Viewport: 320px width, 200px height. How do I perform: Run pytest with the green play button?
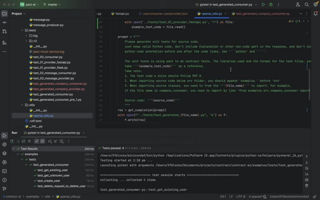click(263, 4)
